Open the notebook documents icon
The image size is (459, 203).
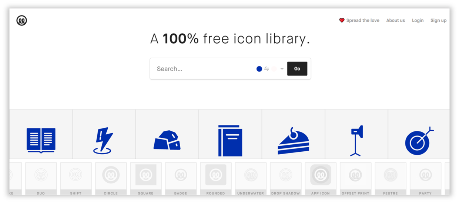pos(230,141)
